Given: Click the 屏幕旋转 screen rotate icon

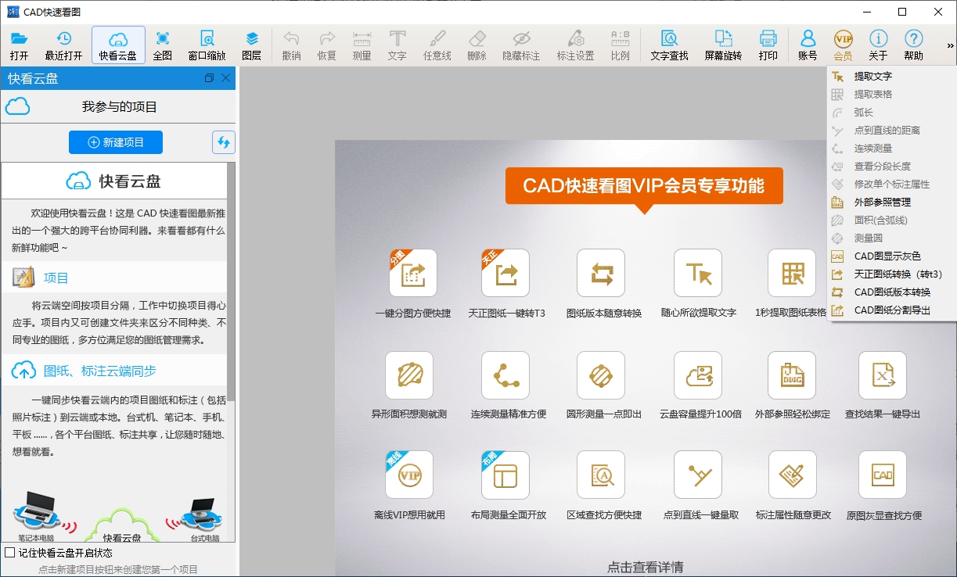Looking at the screenshot, I should tap(723, 45).
